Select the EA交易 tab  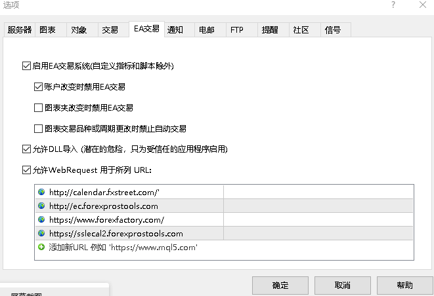146,29
